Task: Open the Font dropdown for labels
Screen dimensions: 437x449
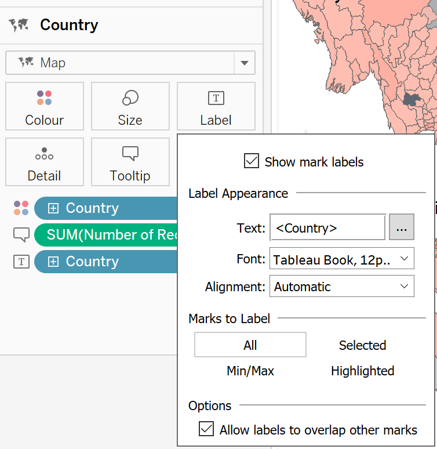Action: pos(341,259)
